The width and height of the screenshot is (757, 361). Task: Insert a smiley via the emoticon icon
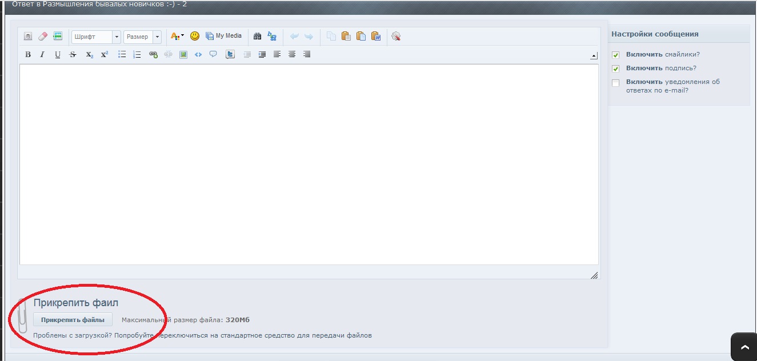195,36
